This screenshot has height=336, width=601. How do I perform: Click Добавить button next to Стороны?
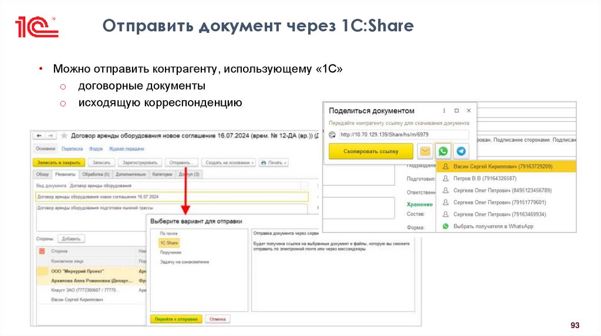[x=71, y=239]
